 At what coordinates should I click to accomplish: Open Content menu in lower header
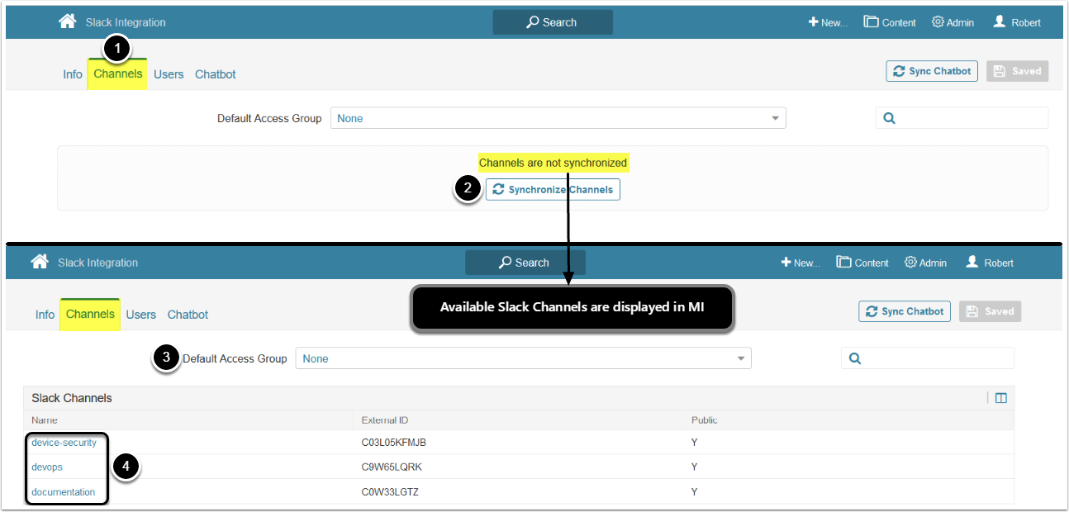(x=862, y=263)
